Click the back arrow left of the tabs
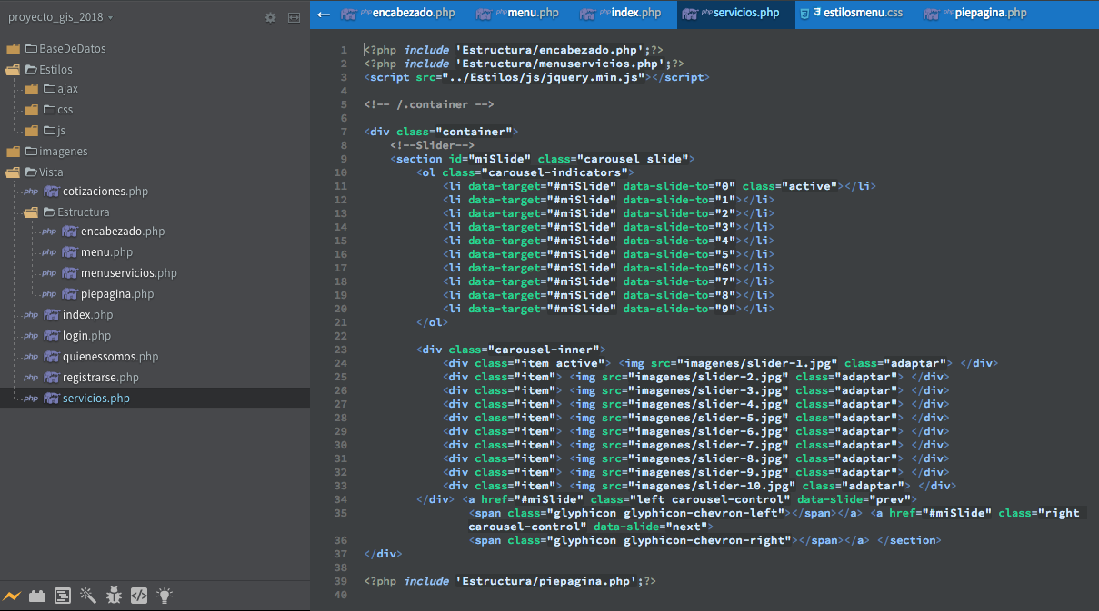Viewport: 1099px width, 611px height. coord(324,14)
